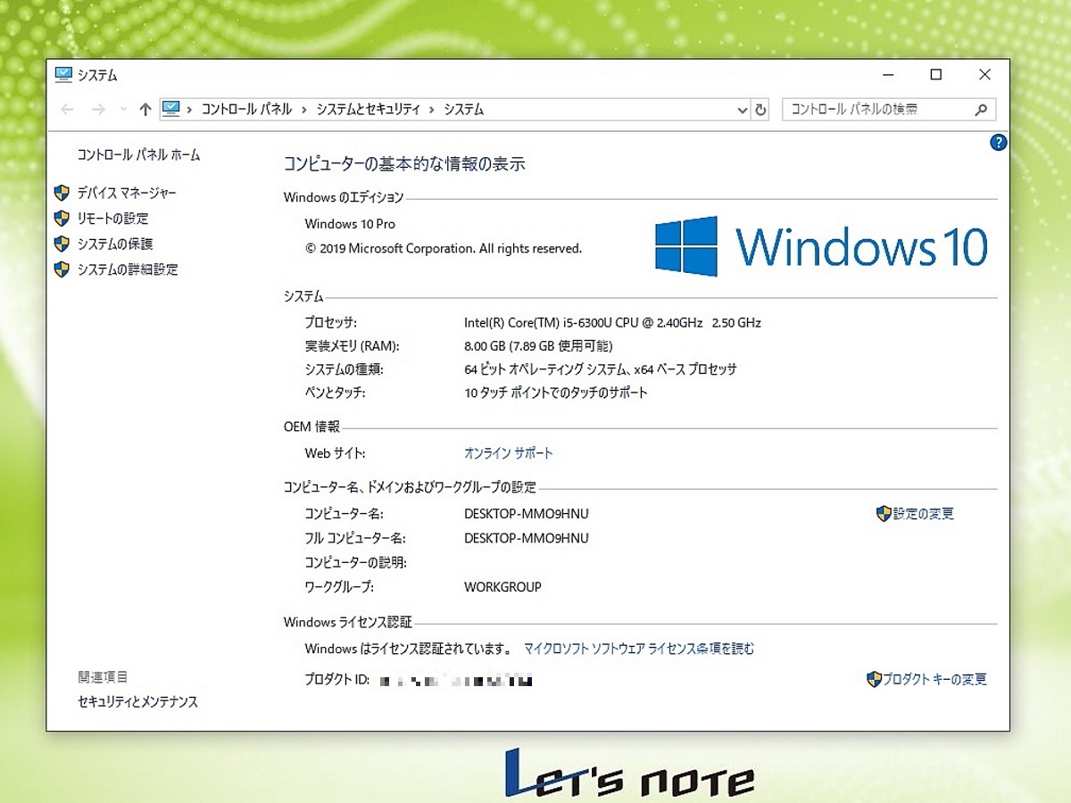Select システム breadcrumb in address bar
Screen dimensions: 1071x803
463,110
